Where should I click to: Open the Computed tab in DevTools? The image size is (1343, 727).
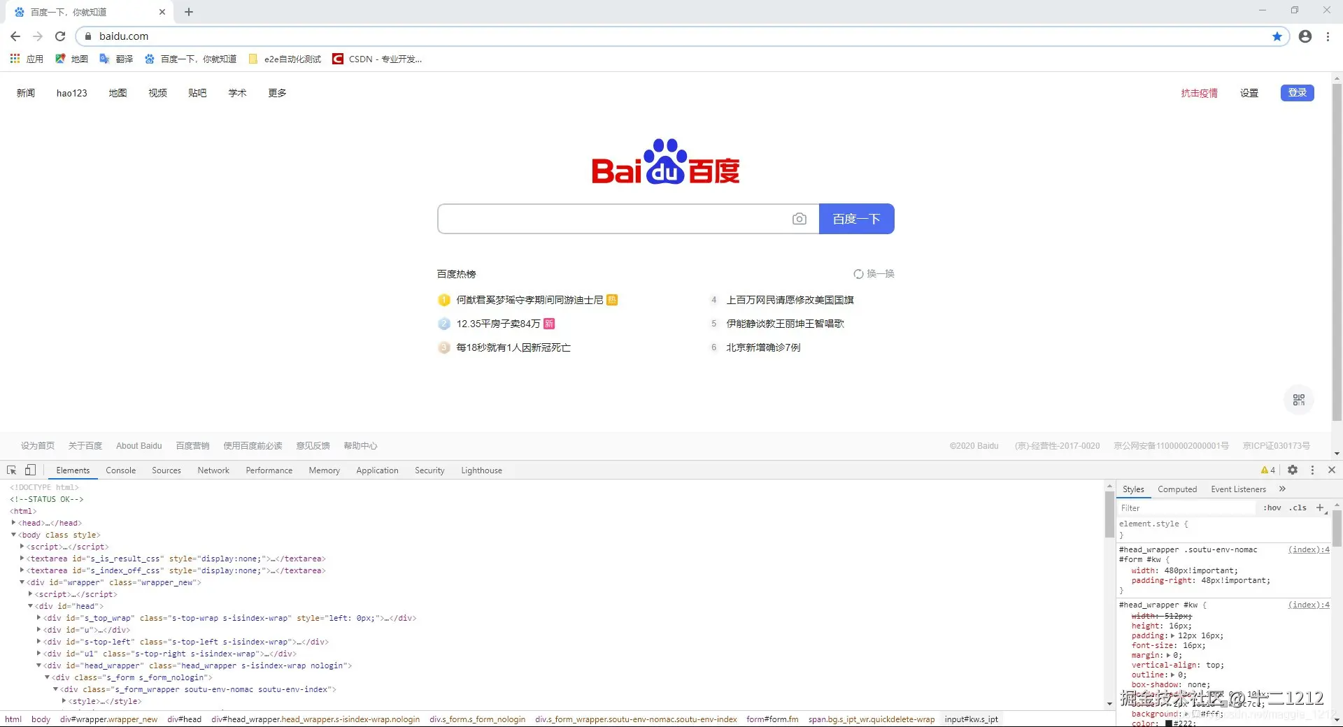click(x=1177, y=489)
